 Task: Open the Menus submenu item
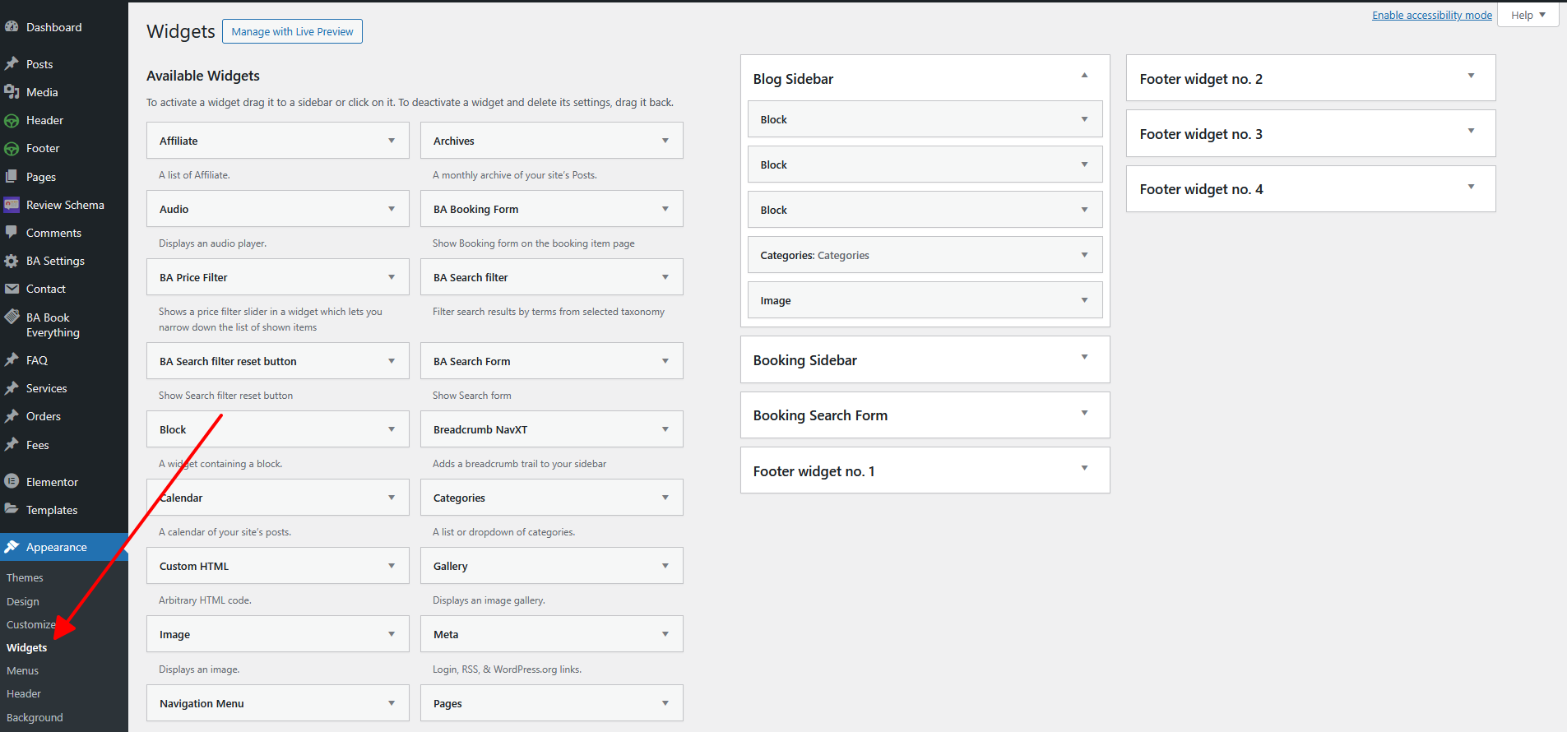pos(23,671)
